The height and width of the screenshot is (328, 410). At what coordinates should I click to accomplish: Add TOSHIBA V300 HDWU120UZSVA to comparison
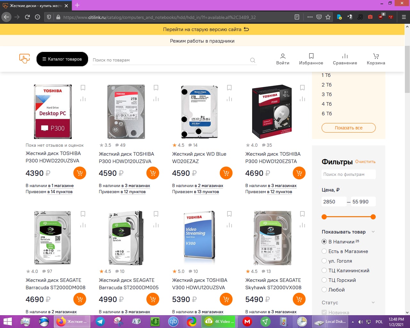229,225
